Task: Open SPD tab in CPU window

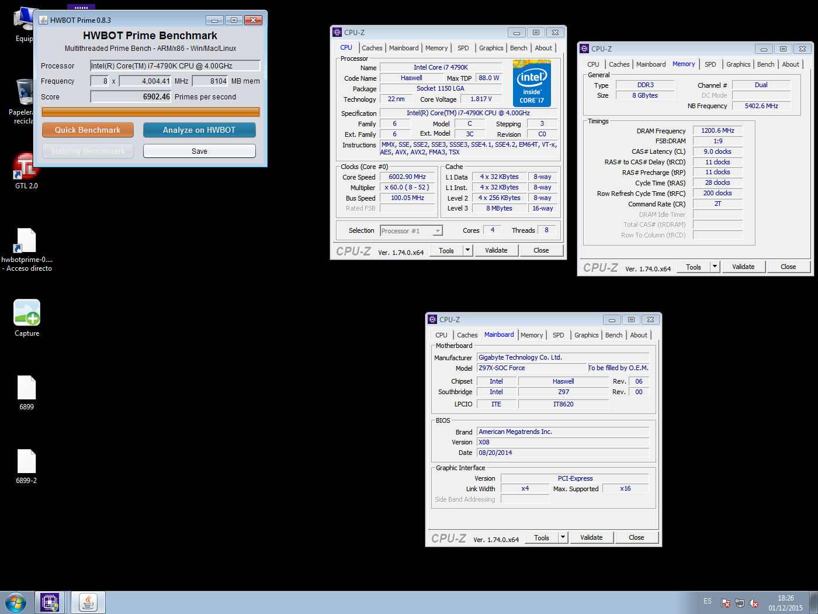Action: click(463, 48)
